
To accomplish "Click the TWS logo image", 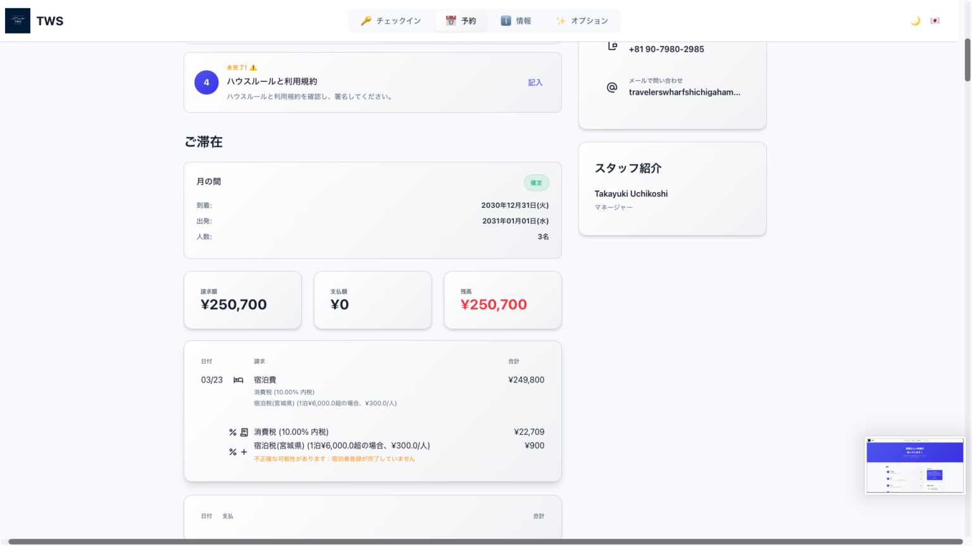I will pos(18,21).
